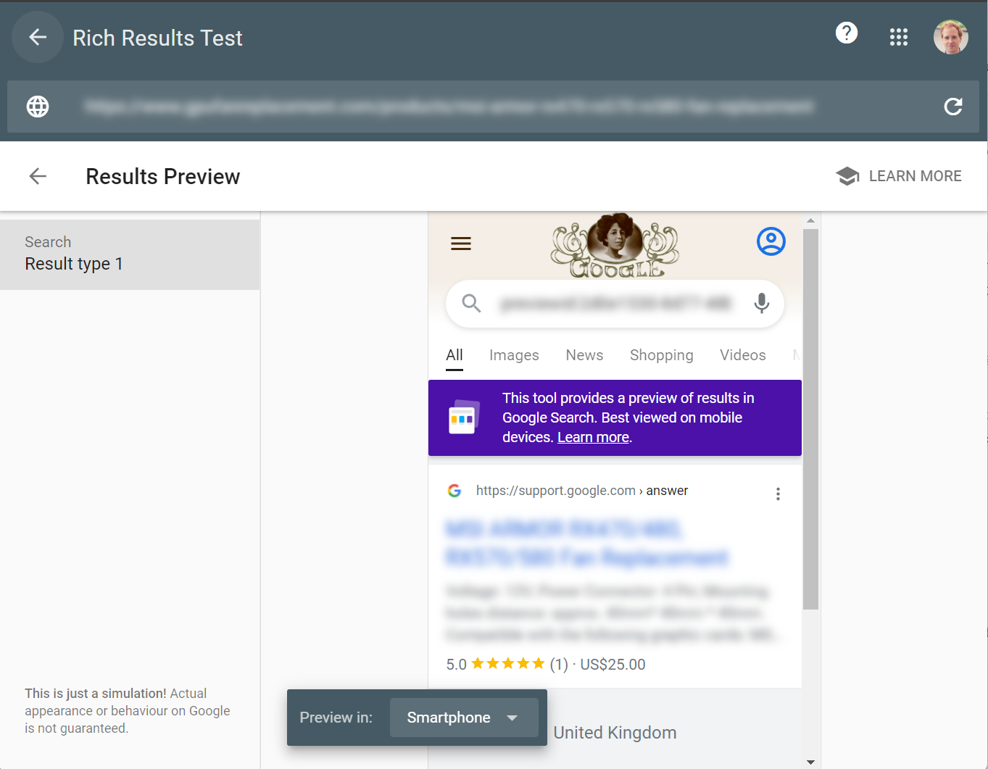Click the search magnifier in the preview
The image size is (988, 769).
pyautogui.click(x=471, y=304)
